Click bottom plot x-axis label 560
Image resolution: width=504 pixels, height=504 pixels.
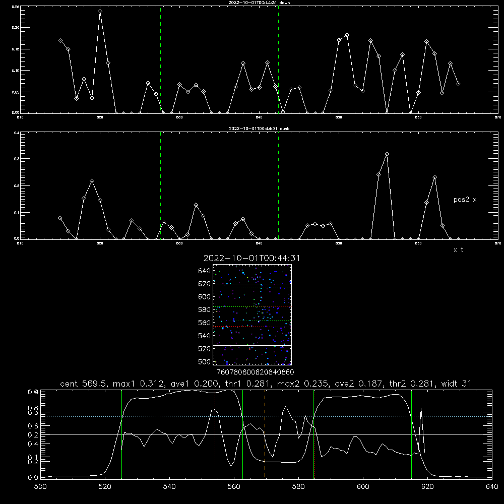(x=234, y=487)
